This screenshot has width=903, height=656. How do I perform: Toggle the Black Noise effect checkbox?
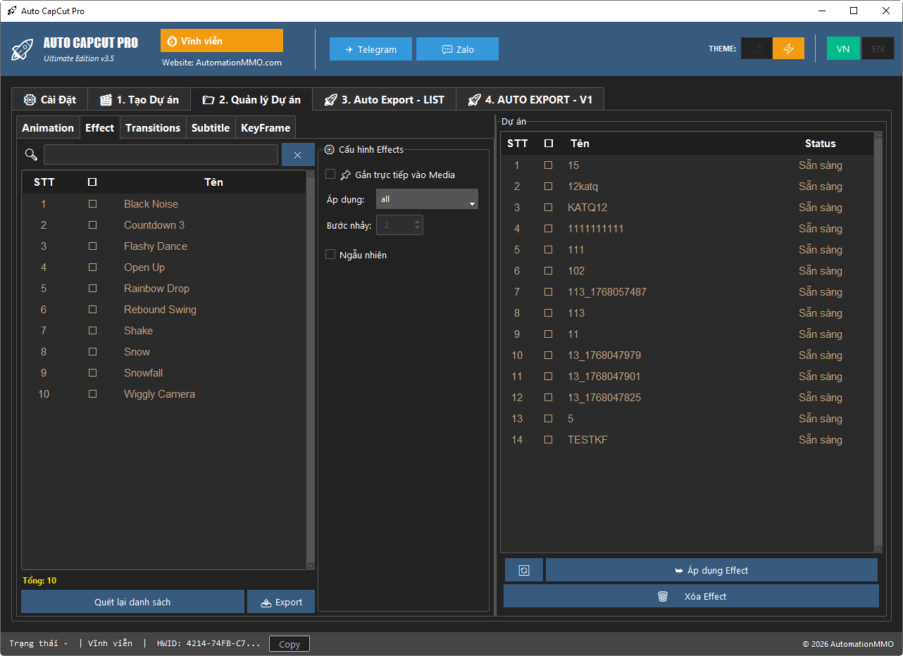tap(92, 204)
